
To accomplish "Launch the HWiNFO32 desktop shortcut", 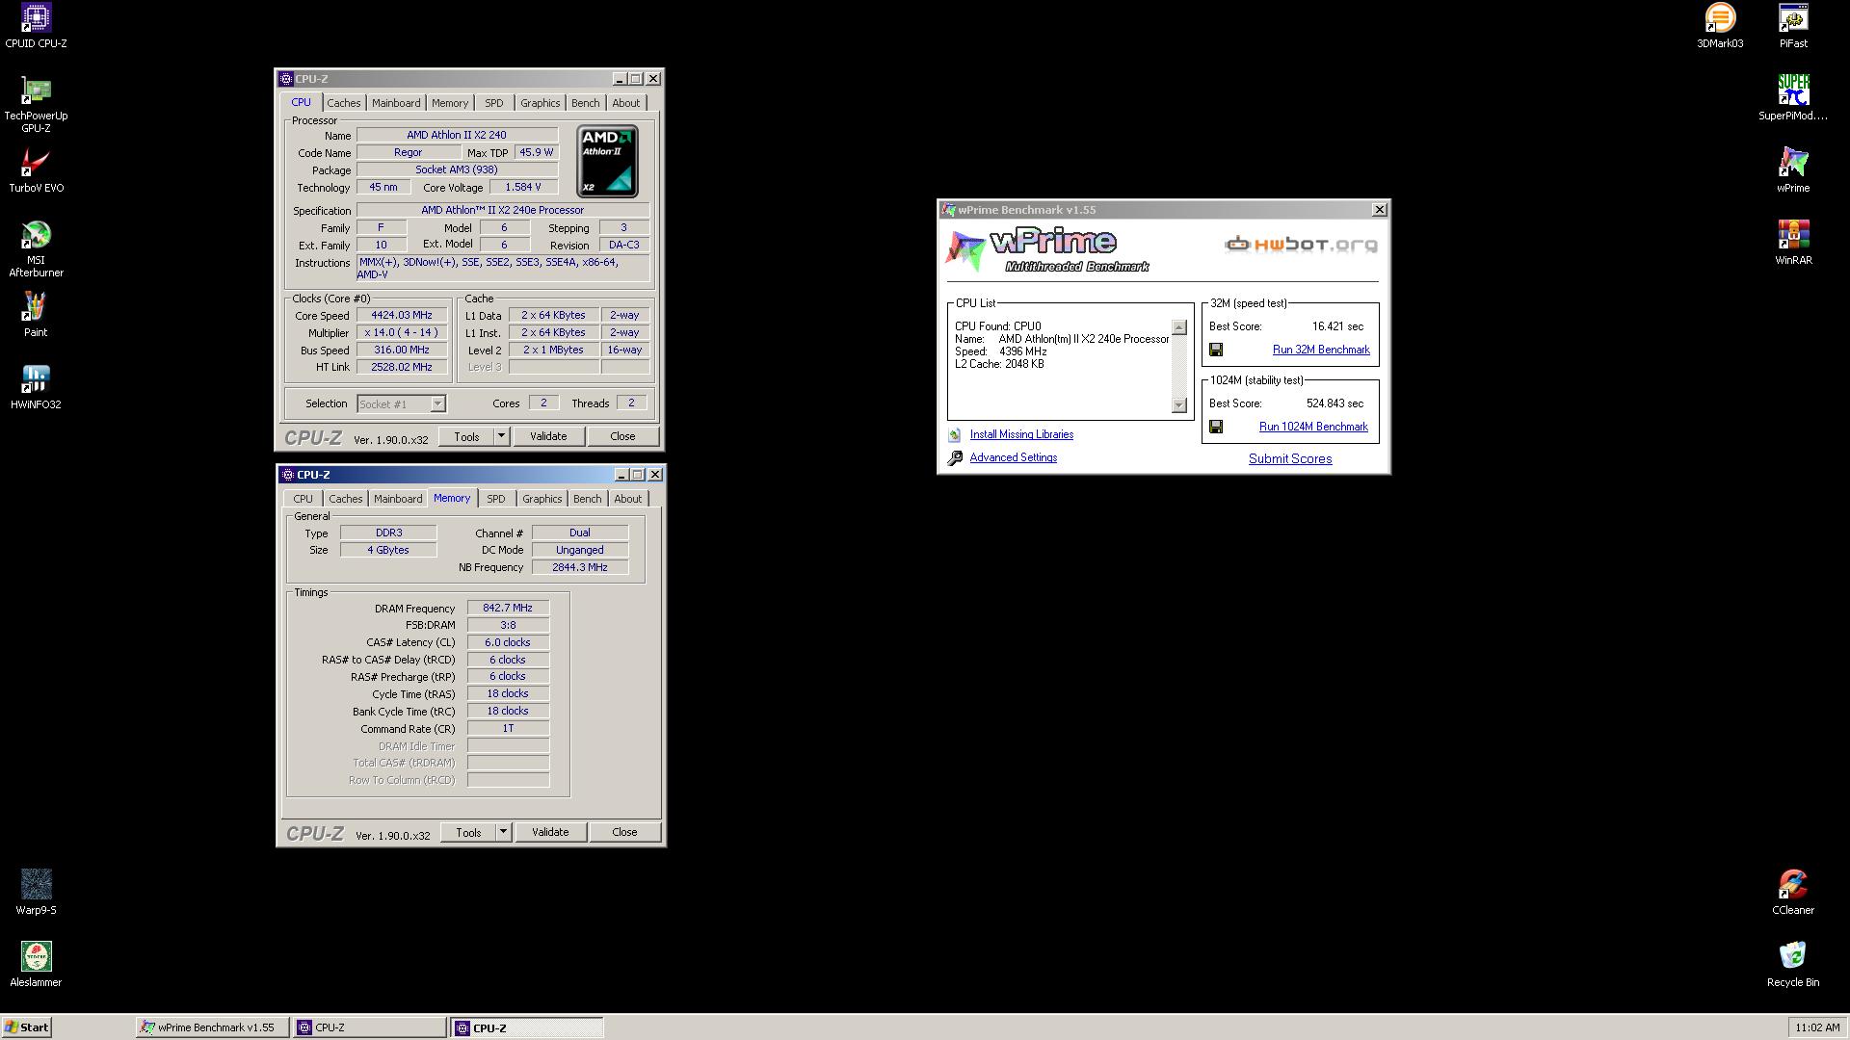I will coord(36,387).
